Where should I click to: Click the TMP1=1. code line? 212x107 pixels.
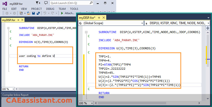click(x=105, y=56)
